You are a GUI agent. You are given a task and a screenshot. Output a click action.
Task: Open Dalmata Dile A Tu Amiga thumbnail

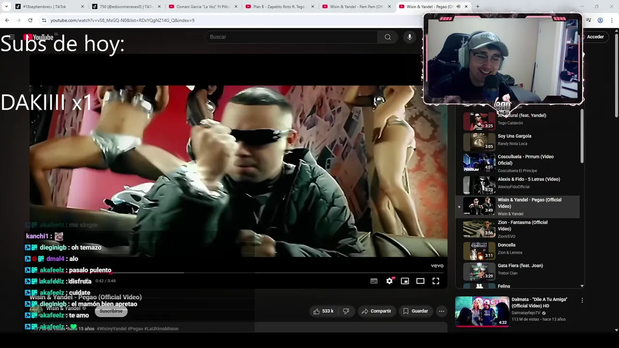click(482, 312)
